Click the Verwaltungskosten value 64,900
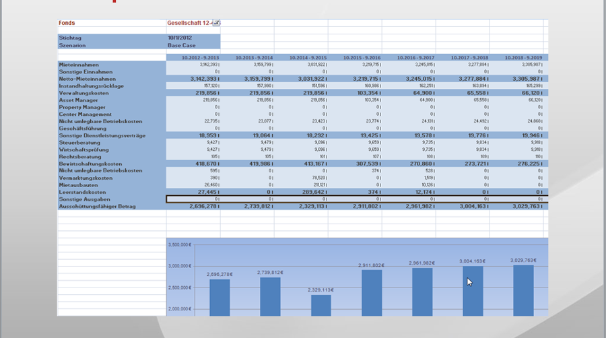Image resolution: width=606 pixels, height=338 pixels. tap(424, 93)
